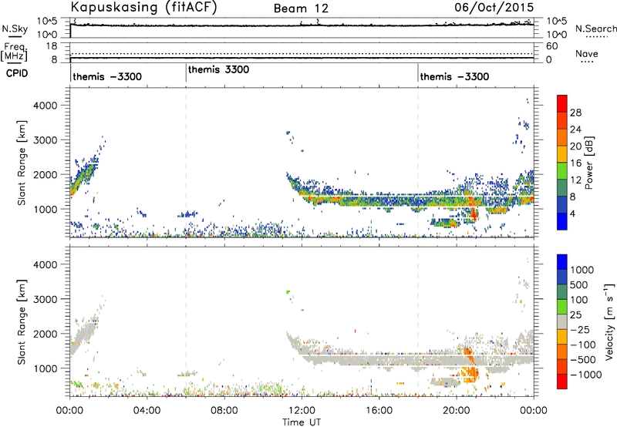
Task: Click the "themis 3300" CPID label
Action: pos(219,69)
